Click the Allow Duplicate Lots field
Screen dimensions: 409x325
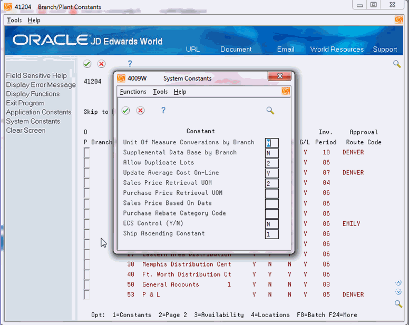pos(272,163)
